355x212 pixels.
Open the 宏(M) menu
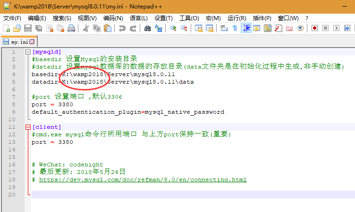[213, 18]
